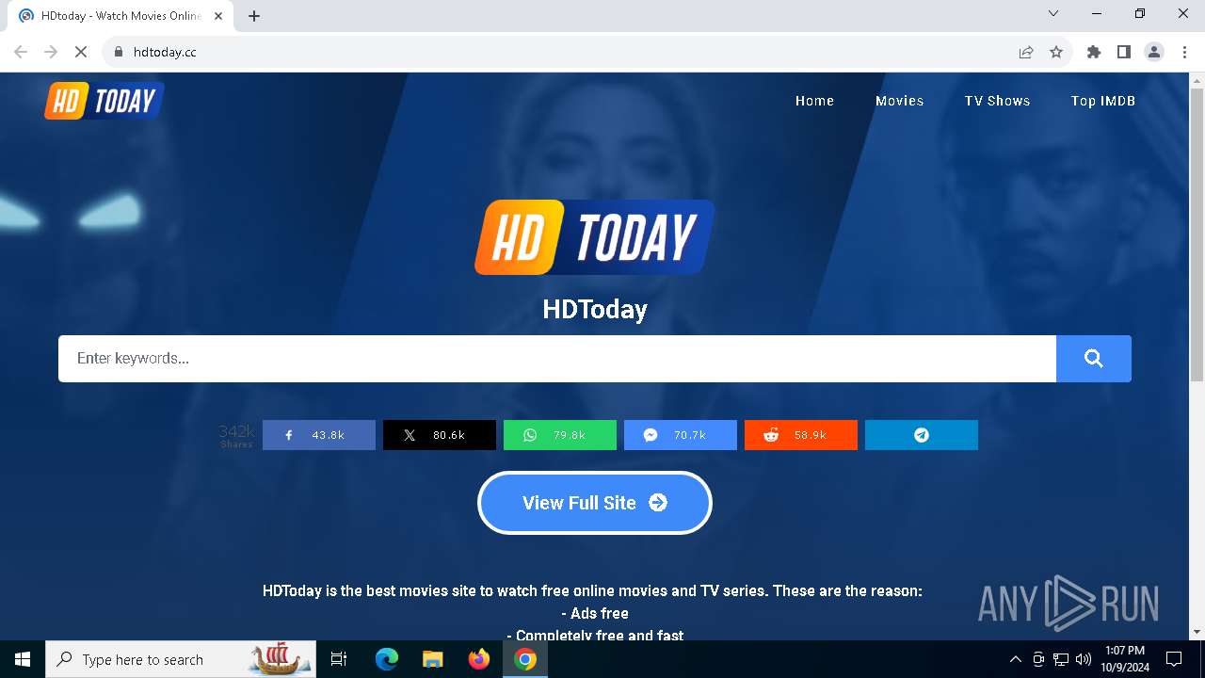Click the page vertical scrollbar thumb
The image size is (1205, 678).
click(1197, 234)
